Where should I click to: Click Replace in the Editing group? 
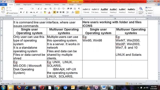(x=149, y=10)
